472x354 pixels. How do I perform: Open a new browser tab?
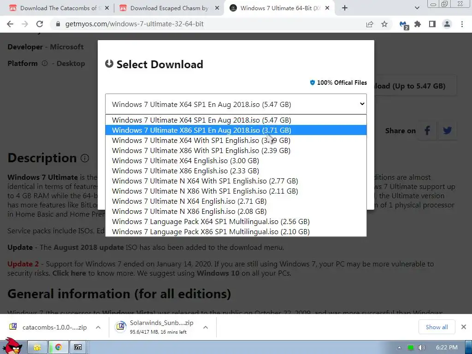pos(345,8)
